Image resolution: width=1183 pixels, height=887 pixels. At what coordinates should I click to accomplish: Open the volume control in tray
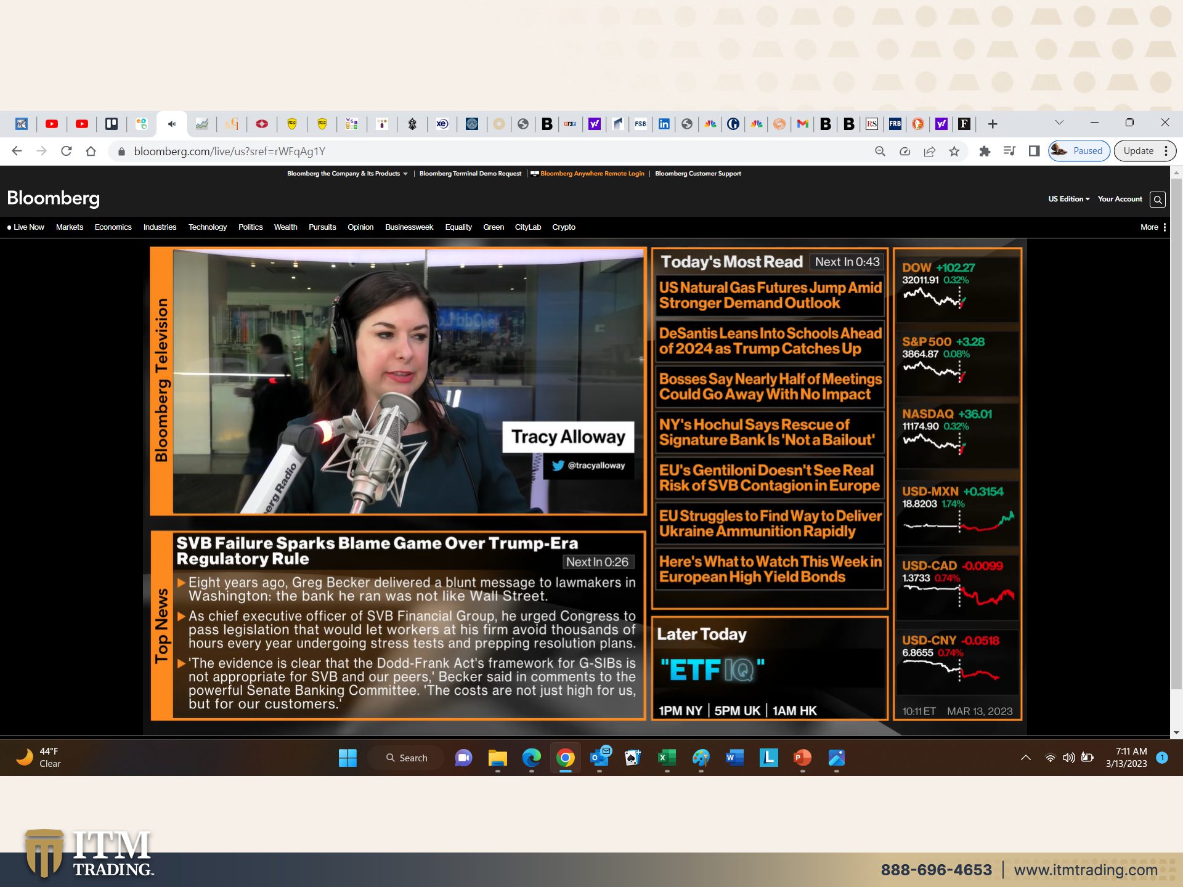coord(1068,758)
